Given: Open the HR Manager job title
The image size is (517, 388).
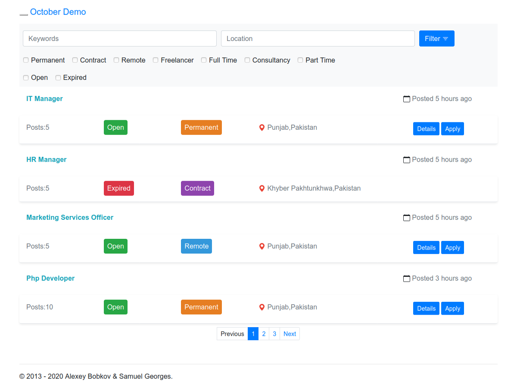Looking at the screenshot, I should click(47, 160).
